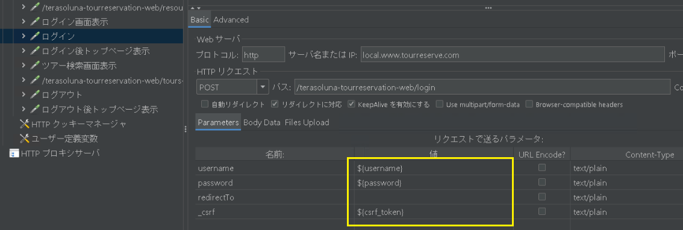Viewport: 683px width, 230px height.
Task: Click the 名前 column header
Action: (x=275, y=154)
